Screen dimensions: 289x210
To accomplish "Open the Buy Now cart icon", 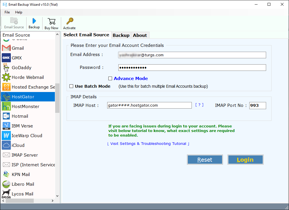I will pyautogui.click(x=51, y=21).
